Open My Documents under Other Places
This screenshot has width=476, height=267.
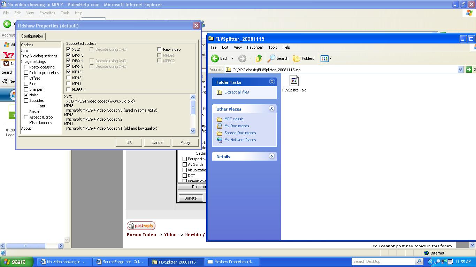tap(237, 126)
